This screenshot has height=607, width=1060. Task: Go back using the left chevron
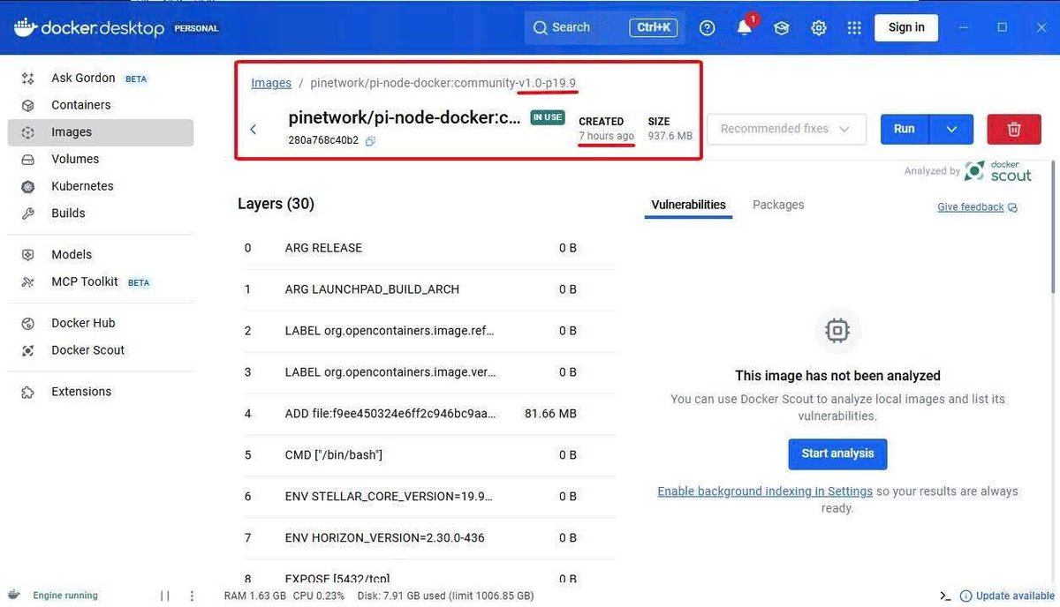pyautogui.click(x=253, y=129)
